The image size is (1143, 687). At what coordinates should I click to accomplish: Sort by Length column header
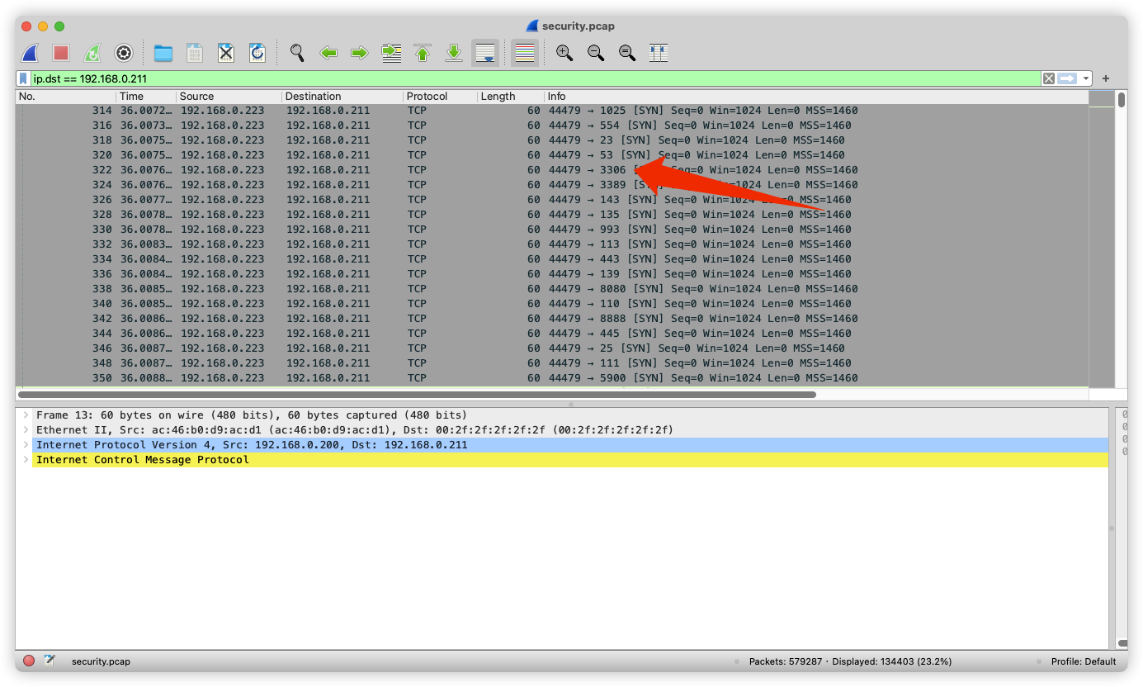(x=510, y=97)
